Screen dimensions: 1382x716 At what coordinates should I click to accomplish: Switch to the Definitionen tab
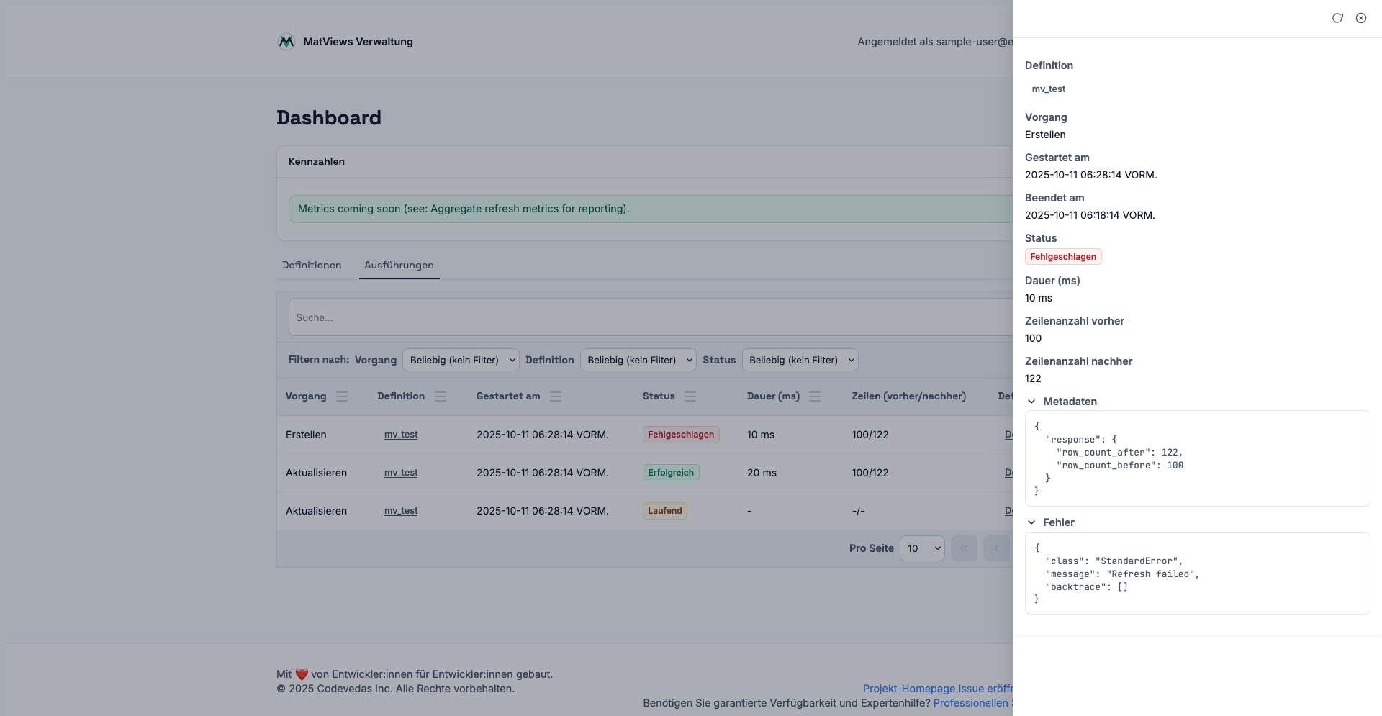pyautogui.click(x=312, y=266)
